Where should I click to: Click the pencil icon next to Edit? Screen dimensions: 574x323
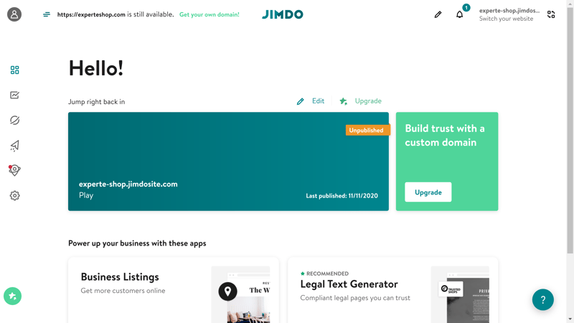coord(300,101)
